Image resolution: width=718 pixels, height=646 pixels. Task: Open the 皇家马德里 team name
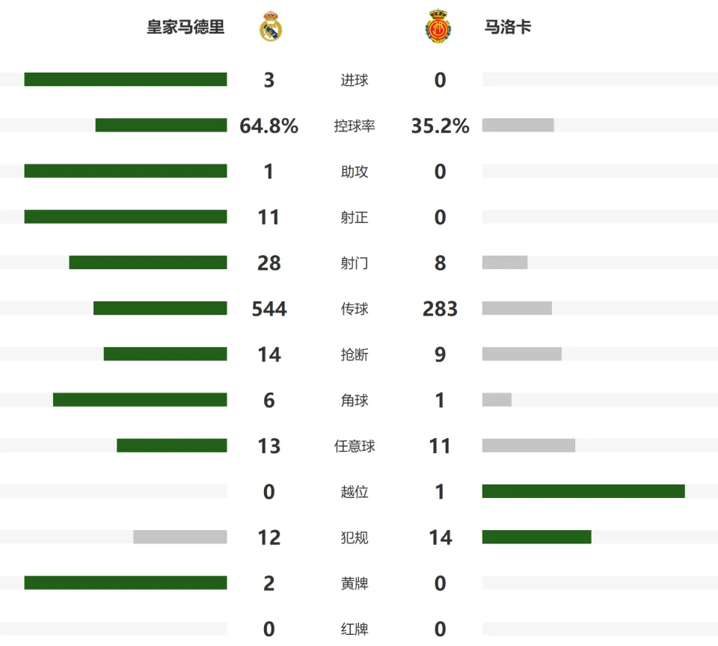(x=185, y=27)
